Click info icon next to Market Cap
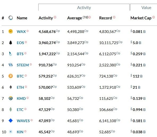The image size is (157, 137). (154, 17)
